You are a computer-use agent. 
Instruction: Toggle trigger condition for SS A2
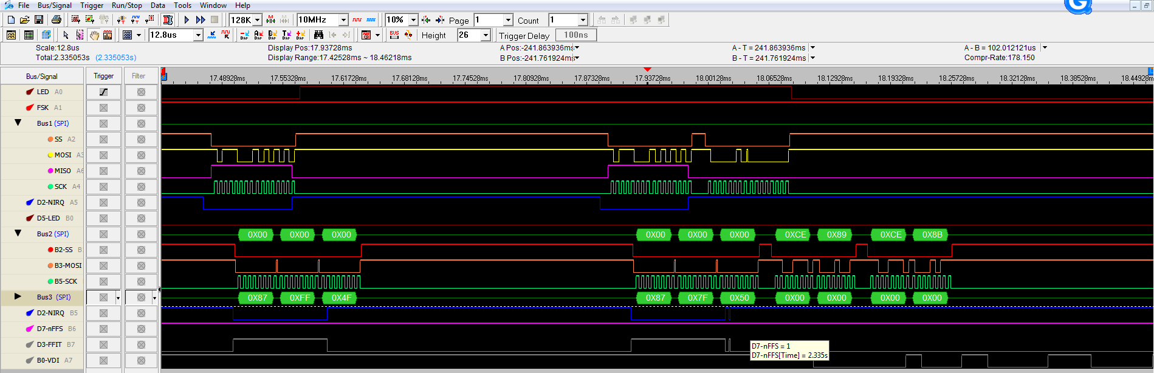(103, 139)
